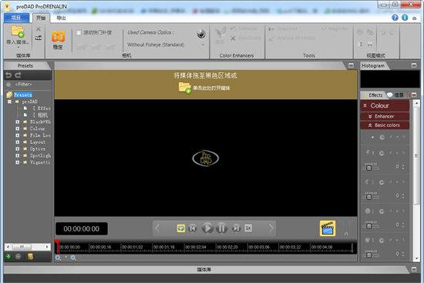Image resolution: width=424 pixels, height=283 pixels.
Task: Click the undo arrow in Presets panel
Action: point(8,75)
